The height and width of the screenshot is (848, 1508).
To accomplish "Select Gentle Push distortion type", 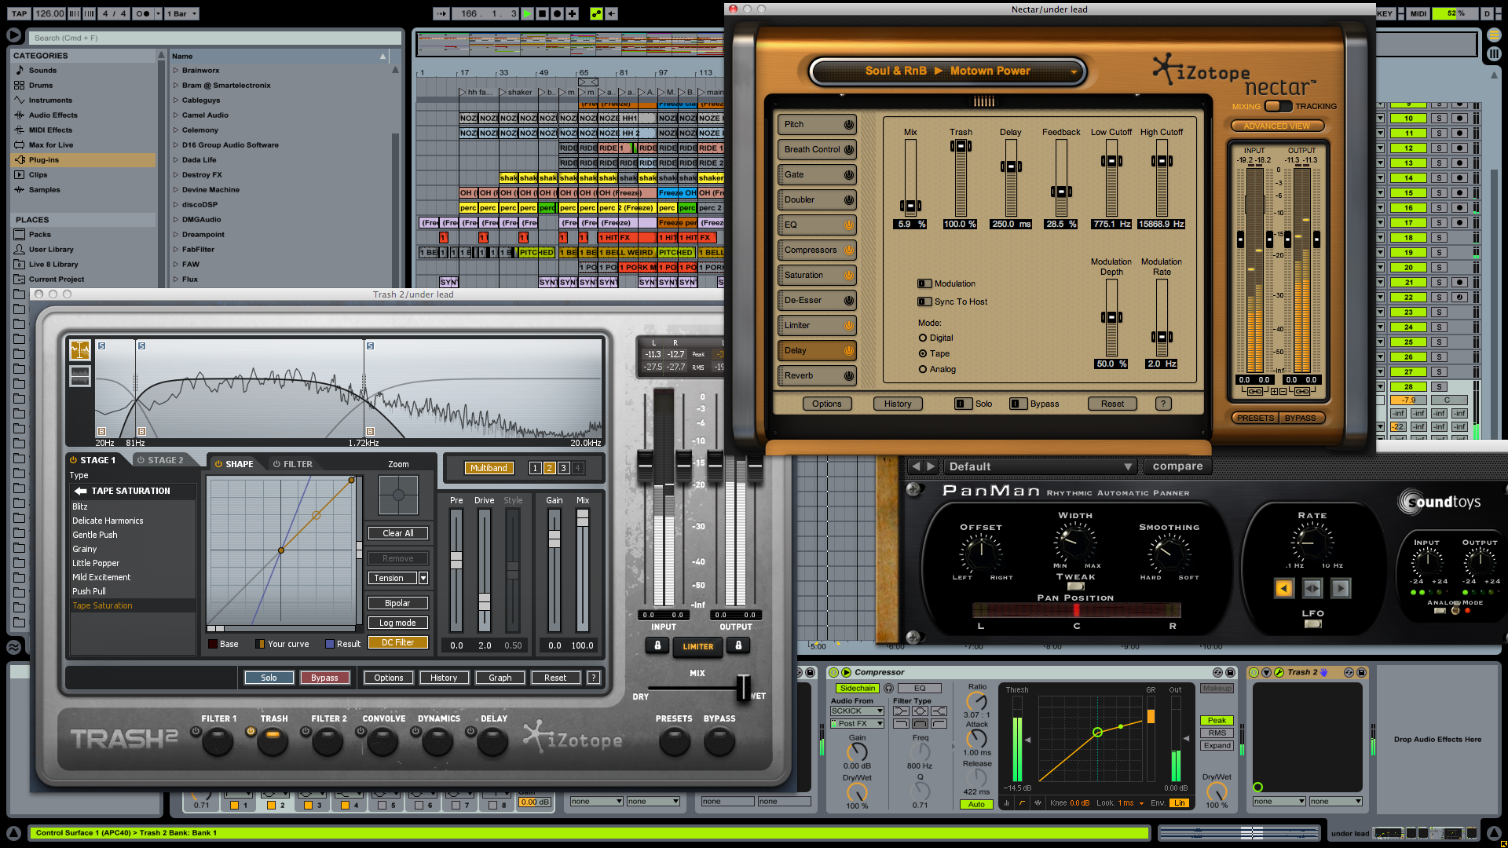I will (95, 535).
